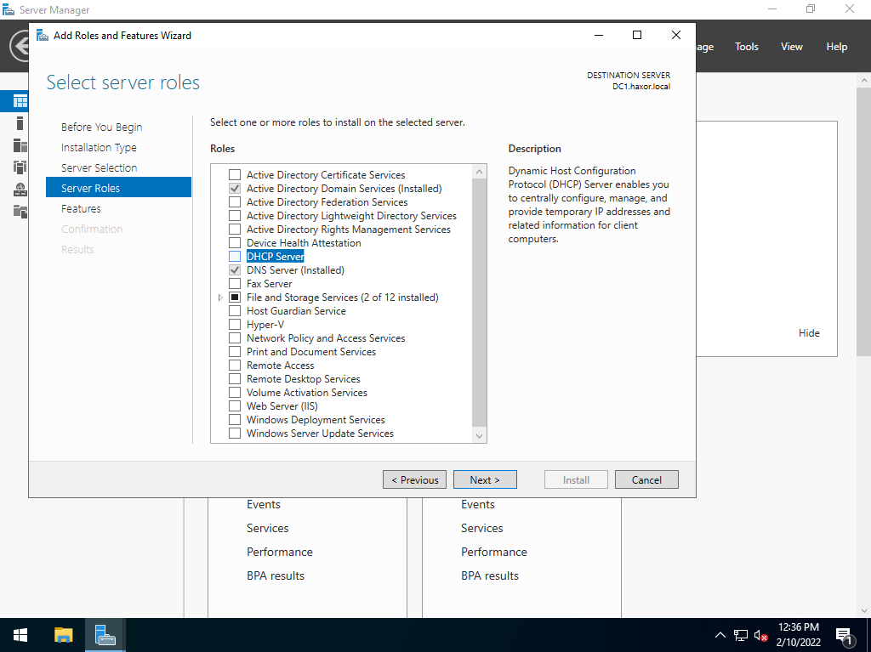
Task: Open Events link in left tile
Action: pos(264,504)
